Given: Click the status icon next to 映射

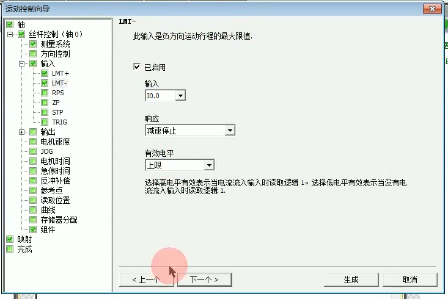Looking at the screenshot, I should pyautogui.click(x=10, y=239).
